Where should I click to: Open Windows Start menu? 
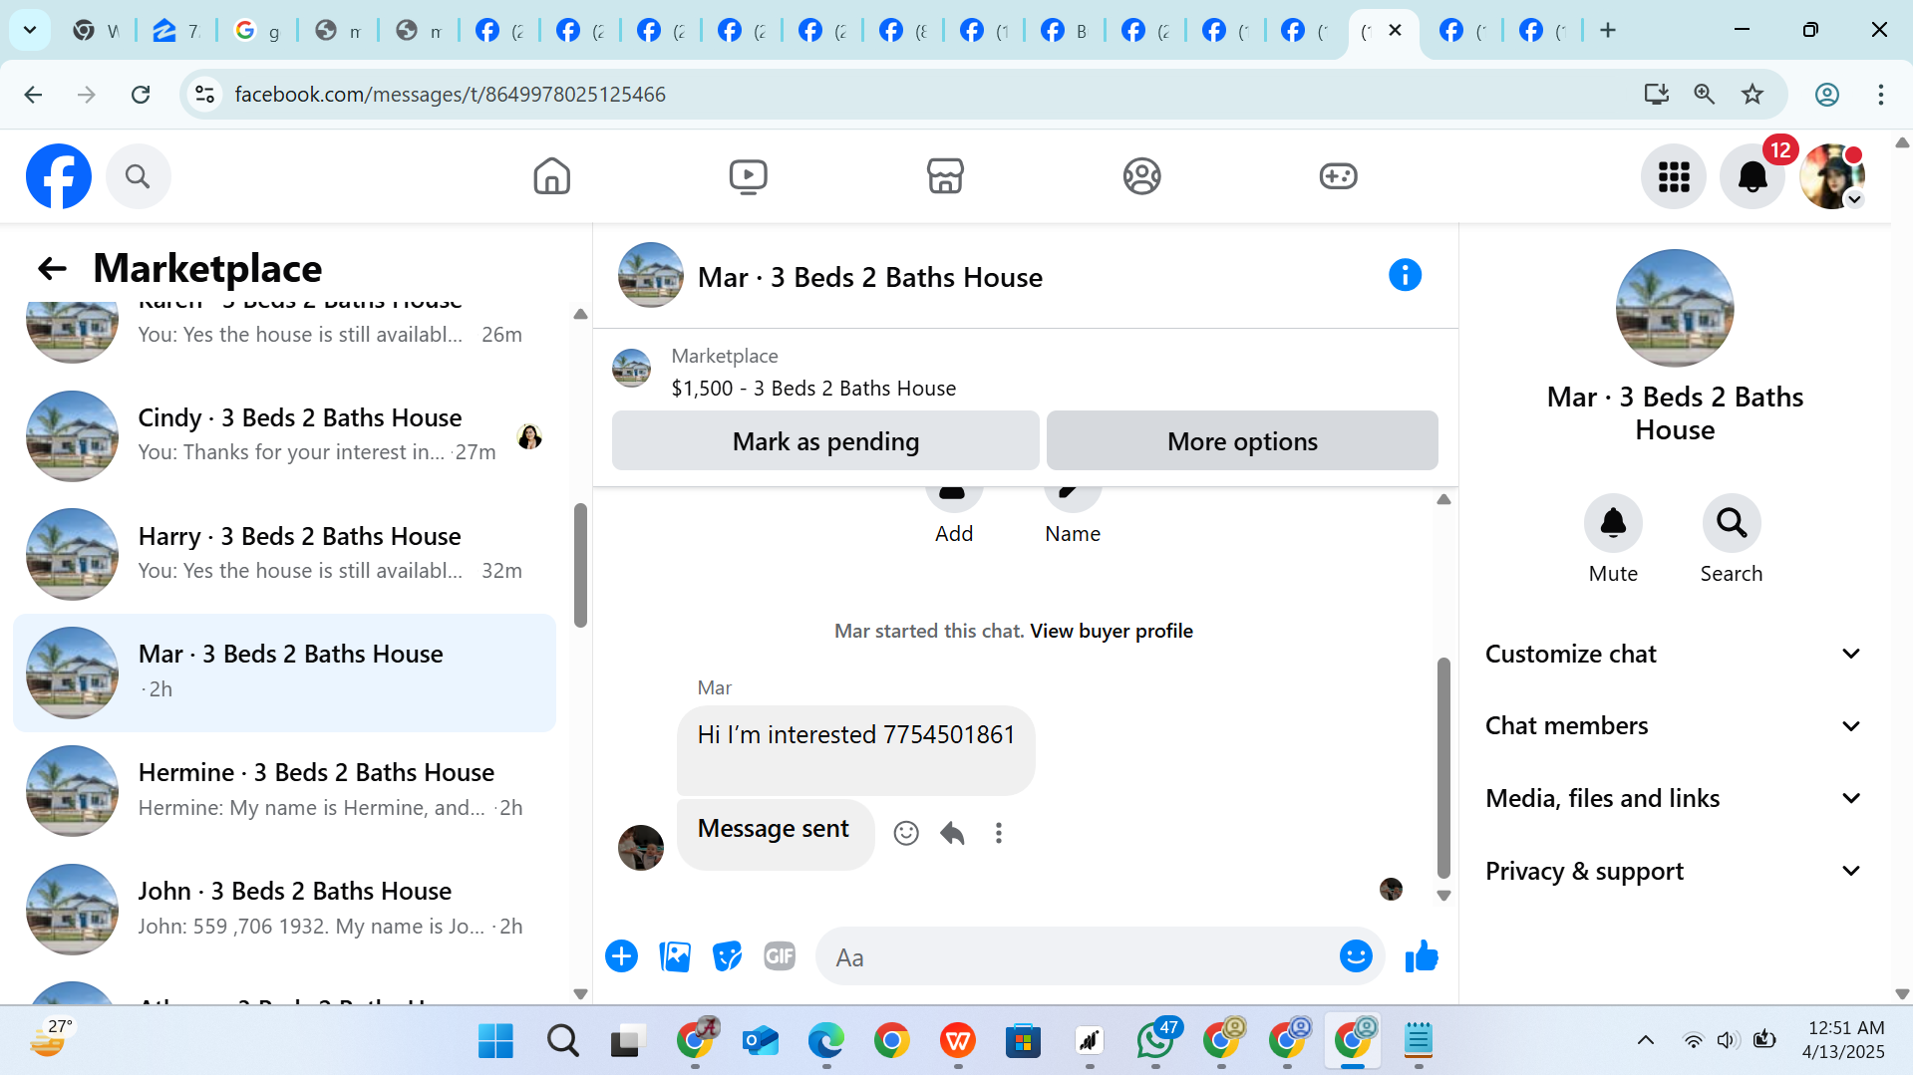click(x=495, y=1041)
